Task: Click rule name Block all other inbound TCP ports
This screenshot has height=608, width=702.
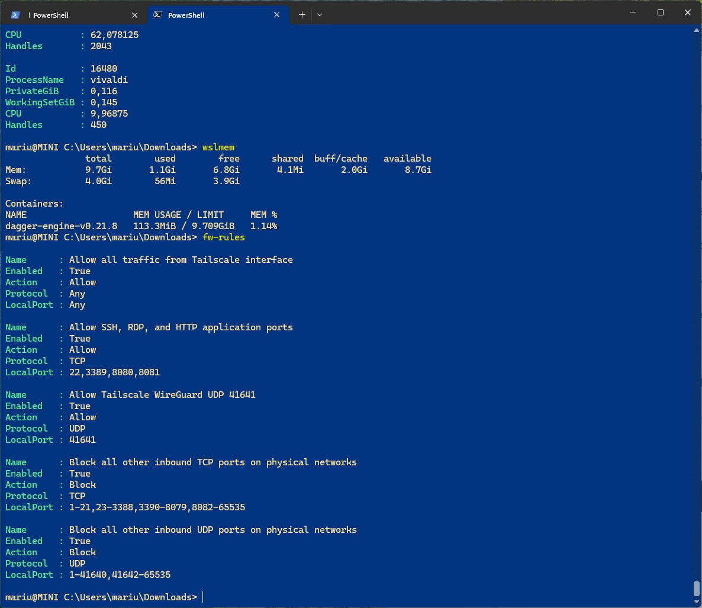Action: pos(213,462)
